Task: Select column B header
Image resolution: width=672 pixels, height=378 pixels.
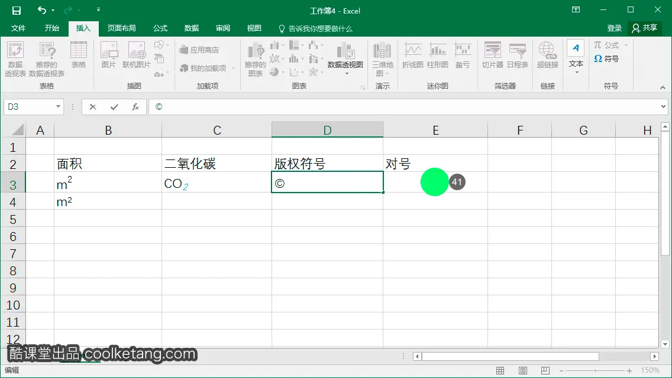Action: pyautogui.click(x=108, y=130)
